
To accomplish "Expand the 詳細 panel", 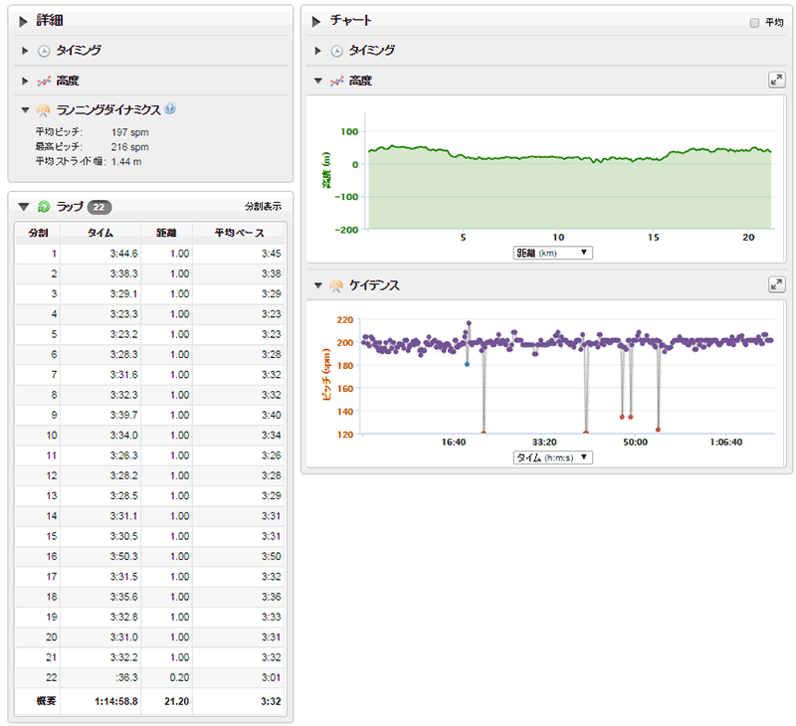I will pos(23,20).
